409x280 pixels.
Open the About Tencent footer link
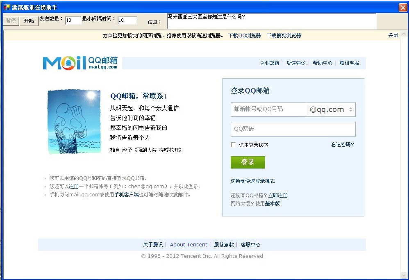pos(189,244)
